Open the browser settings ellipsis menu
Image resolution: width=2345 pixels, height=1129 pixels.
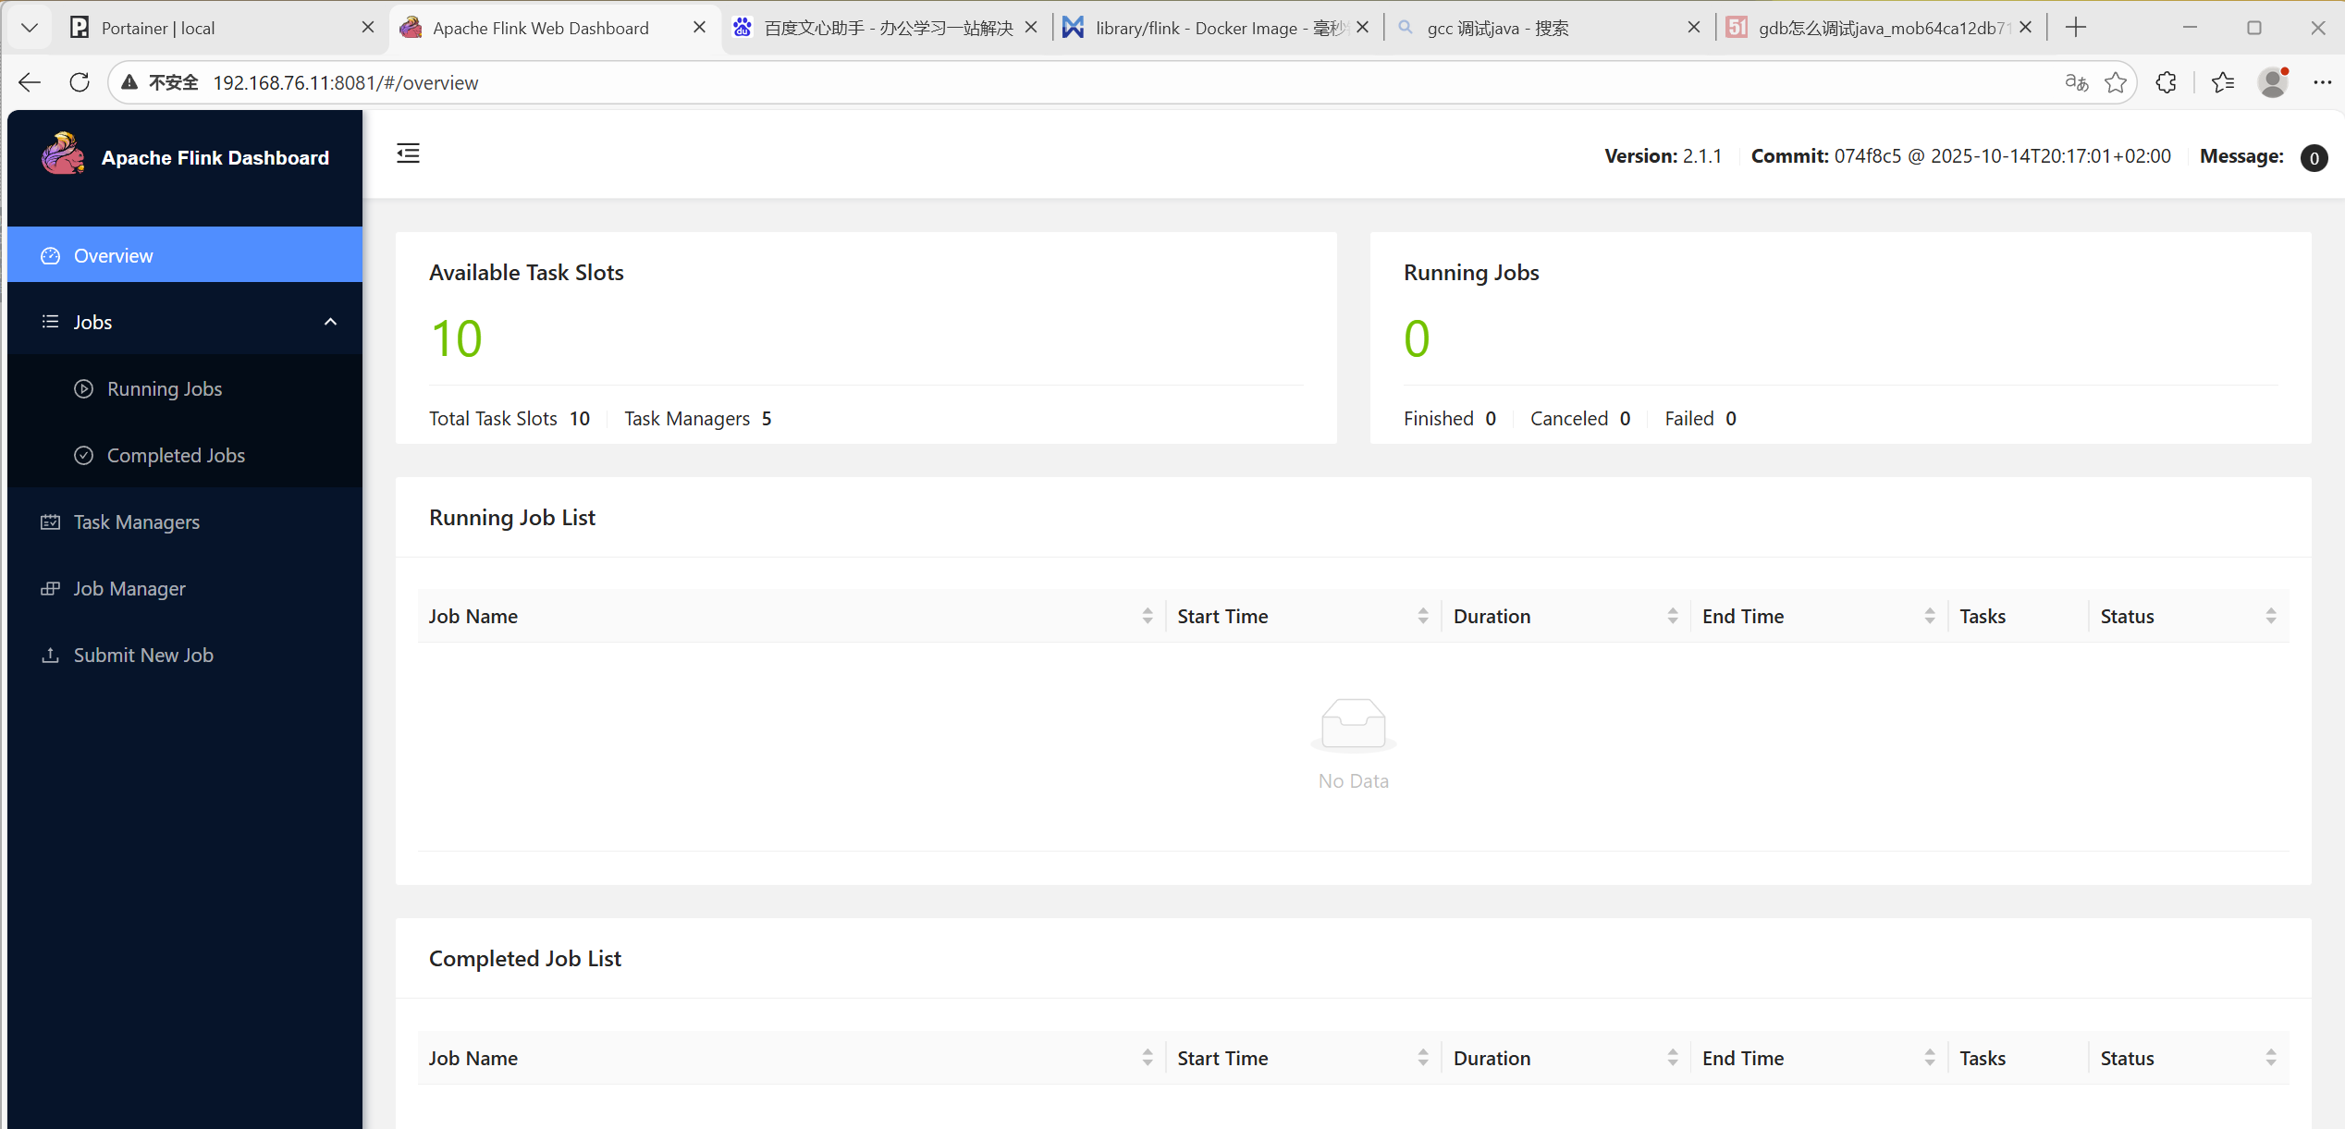point(2322,82)
